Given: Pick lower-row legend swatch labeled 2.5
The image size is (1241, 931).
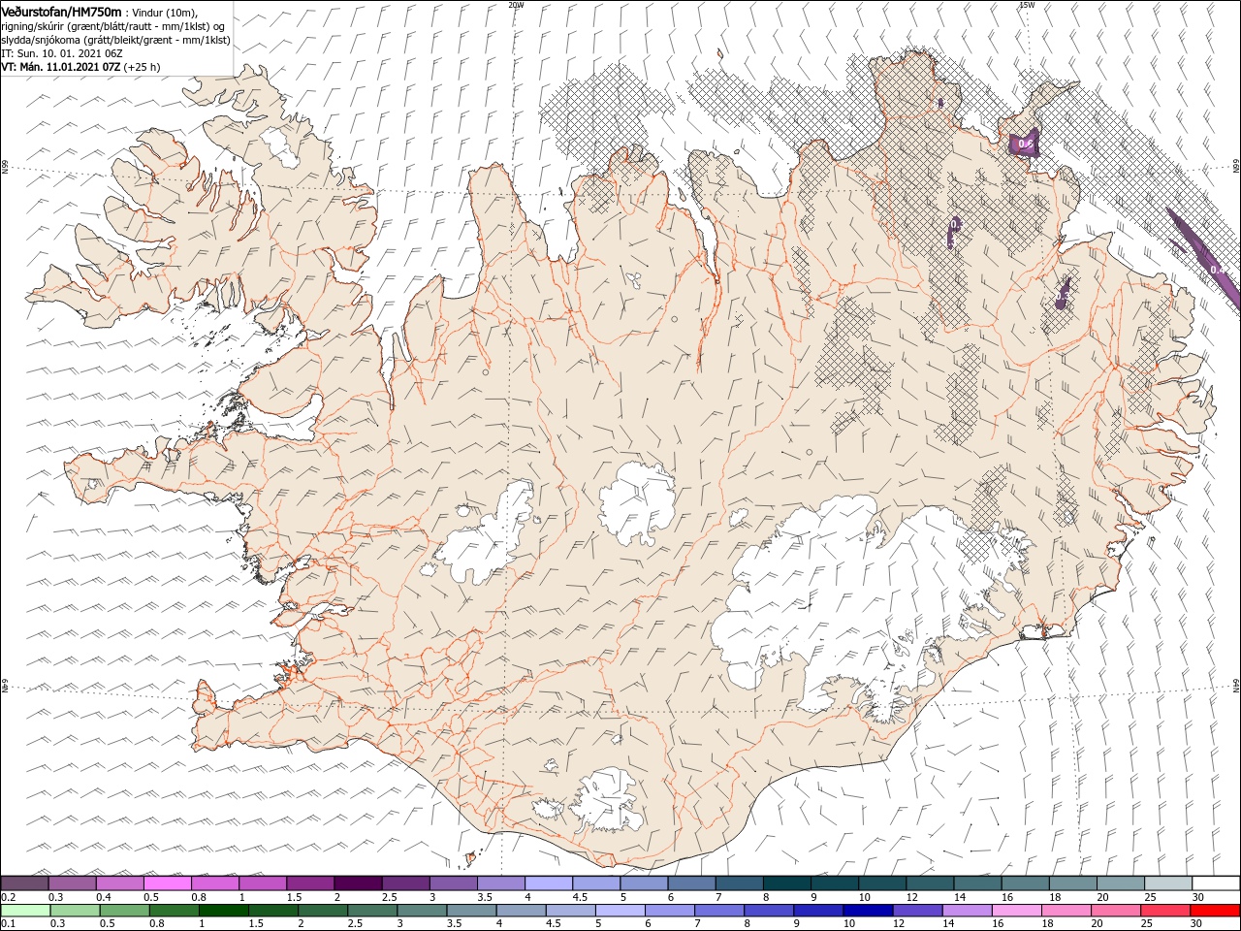Looking at the screenshot, I should click(x=372, y=911).
